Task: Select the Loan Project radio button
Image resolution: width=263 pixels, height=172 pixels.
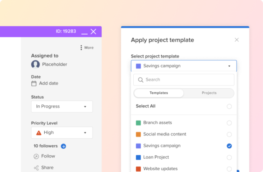Action: [x=229, y=158]
